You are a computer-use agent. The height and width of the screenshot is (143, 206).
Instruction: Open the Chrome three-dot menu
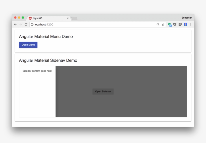[191, 24]
